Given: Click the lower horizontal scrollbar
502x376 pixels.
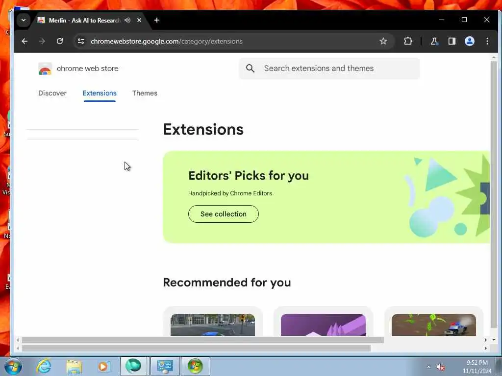Looking at the screenshot, I should pyautogui.click(x=196, y=348).
